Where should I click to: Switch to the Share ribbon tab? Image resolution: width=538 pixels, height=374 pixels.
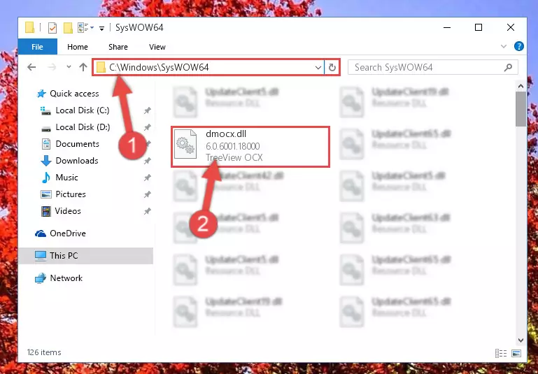[x=118, y=47]
